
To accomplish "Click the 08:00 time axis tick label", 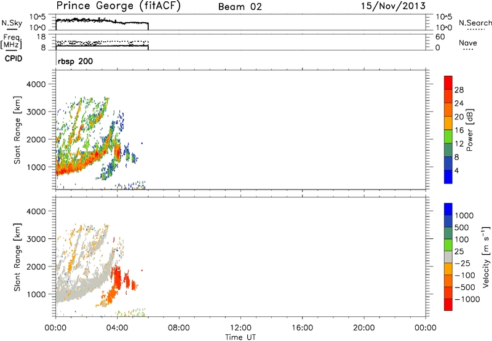I will coord(179,328).
